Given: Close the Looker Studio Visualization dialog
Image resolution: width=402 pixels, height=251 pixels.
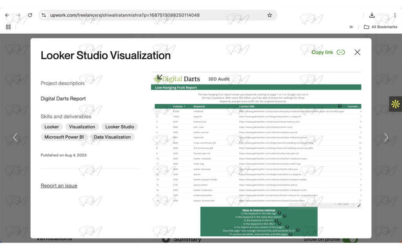Looking at the screenshot, I should point(357,52).
